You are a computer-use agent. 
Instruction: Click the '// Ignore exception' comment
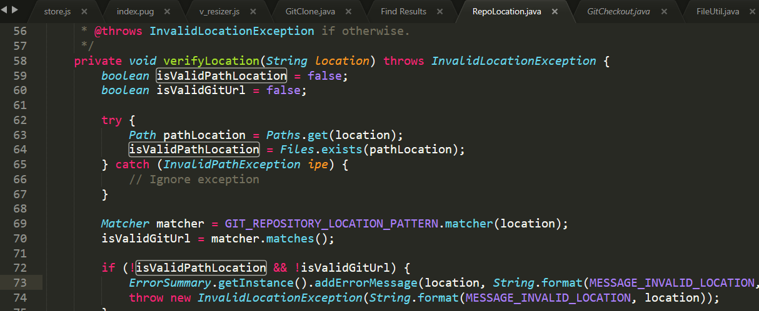point(194,179)
